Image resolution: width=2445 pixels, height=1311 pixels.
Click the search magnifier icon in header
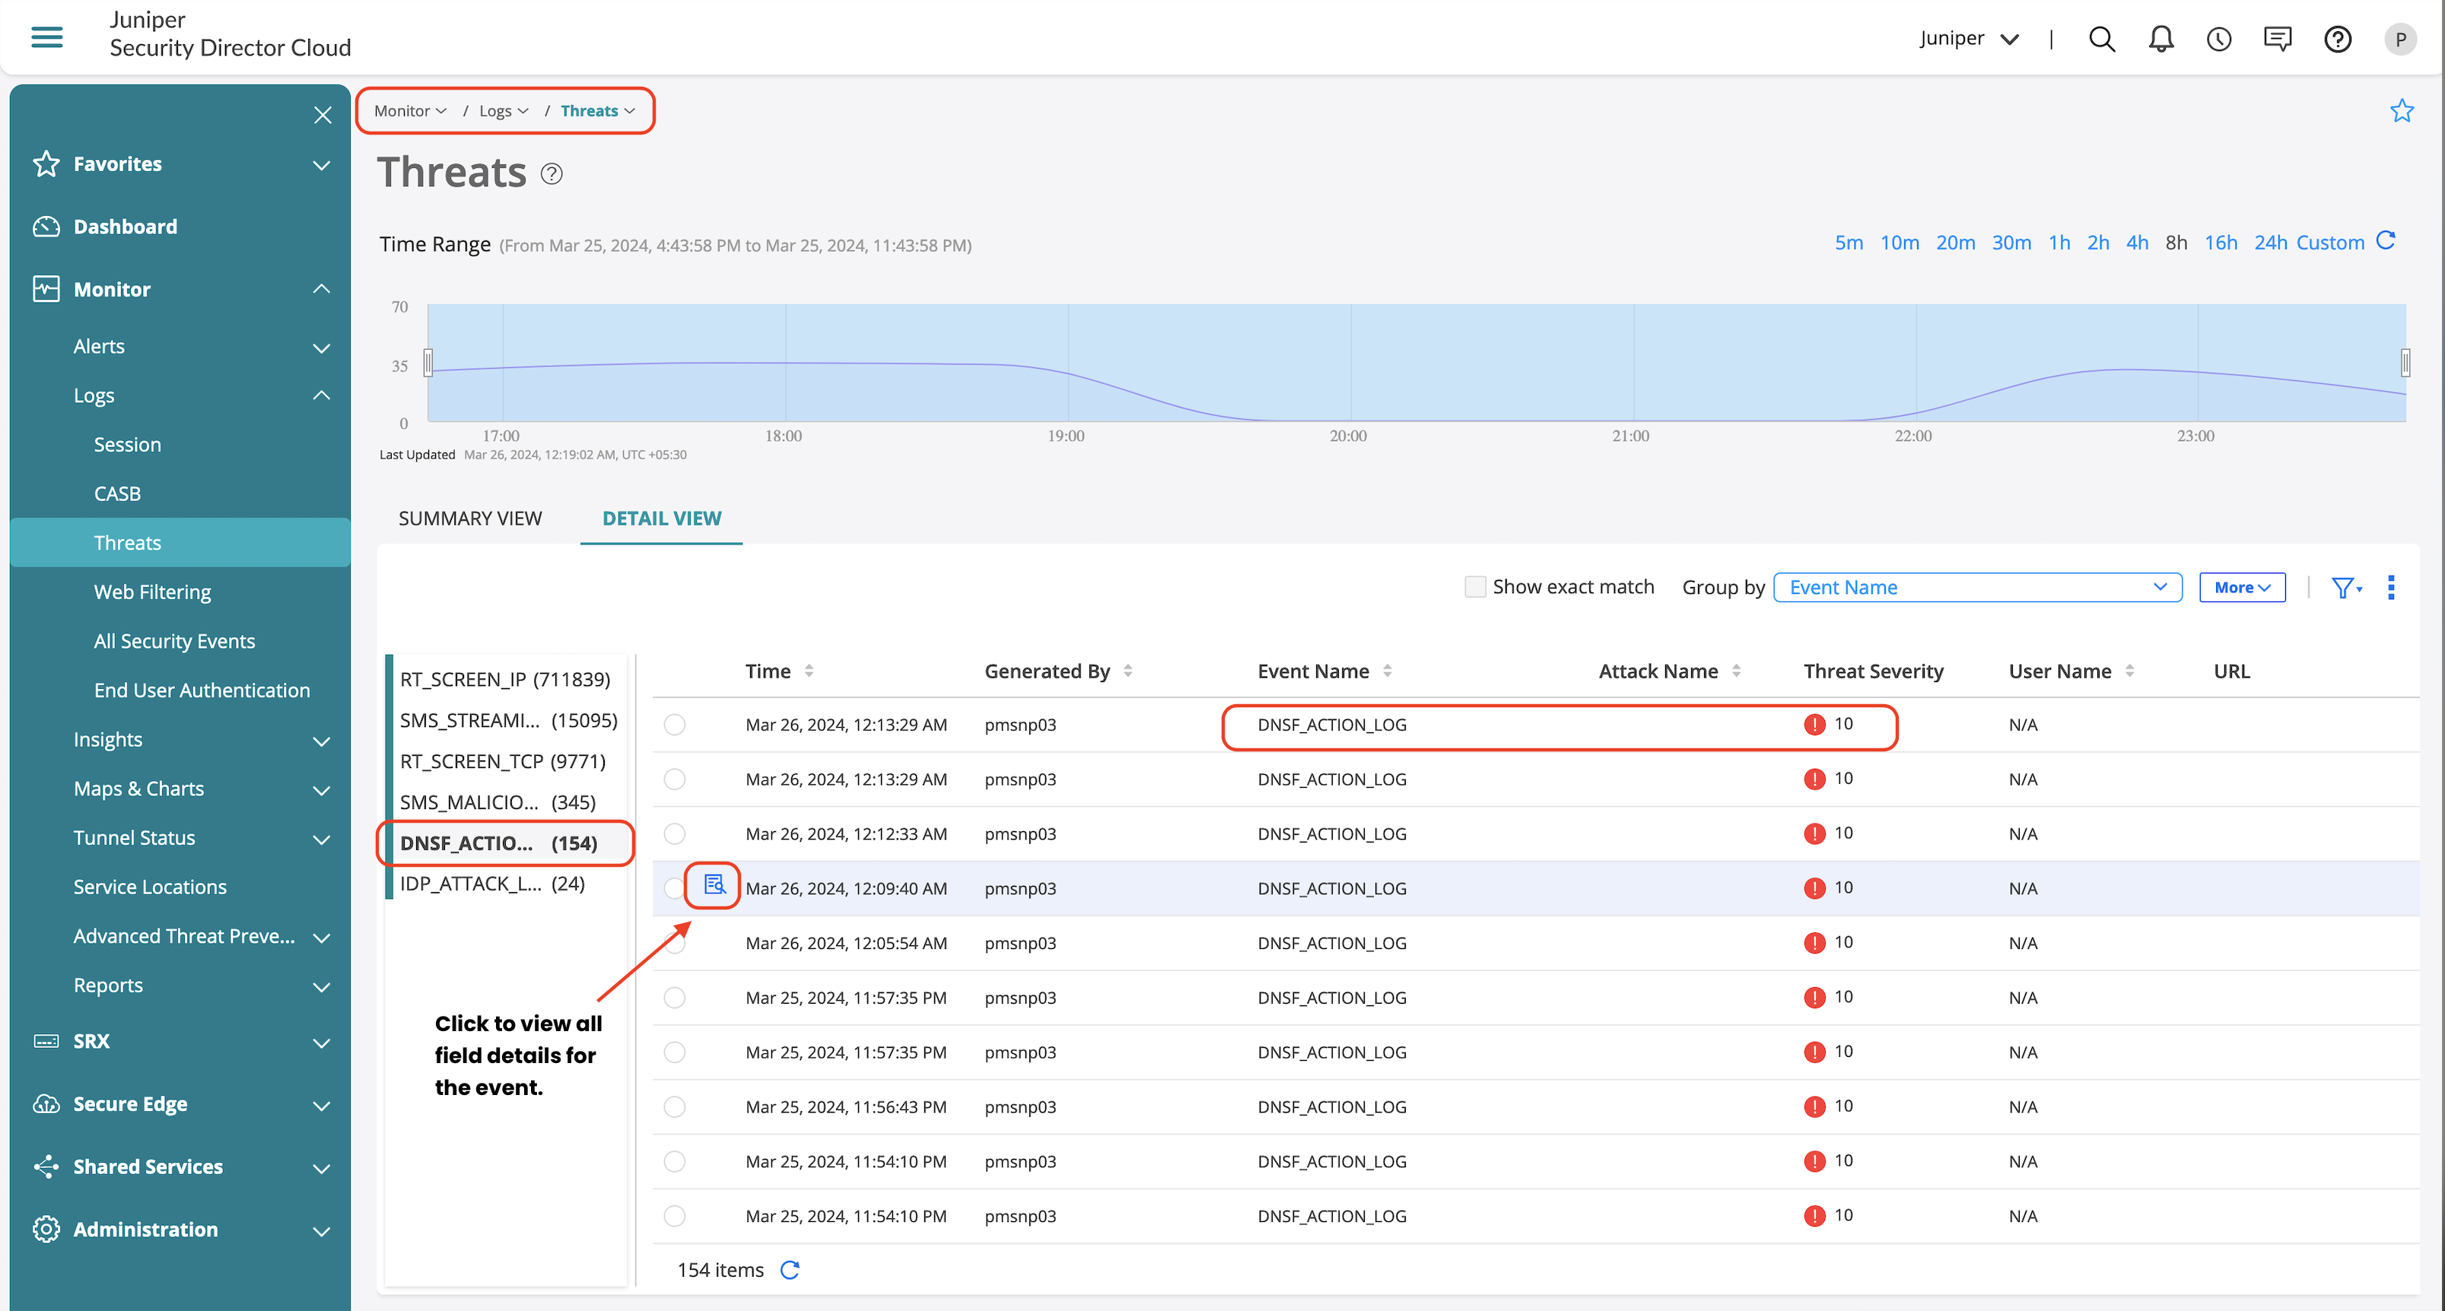coord(2101,39)
